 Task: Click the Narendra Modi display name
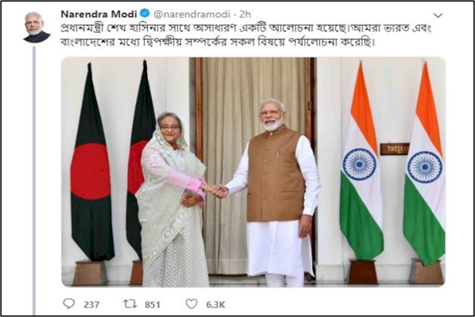click(99, 14)
